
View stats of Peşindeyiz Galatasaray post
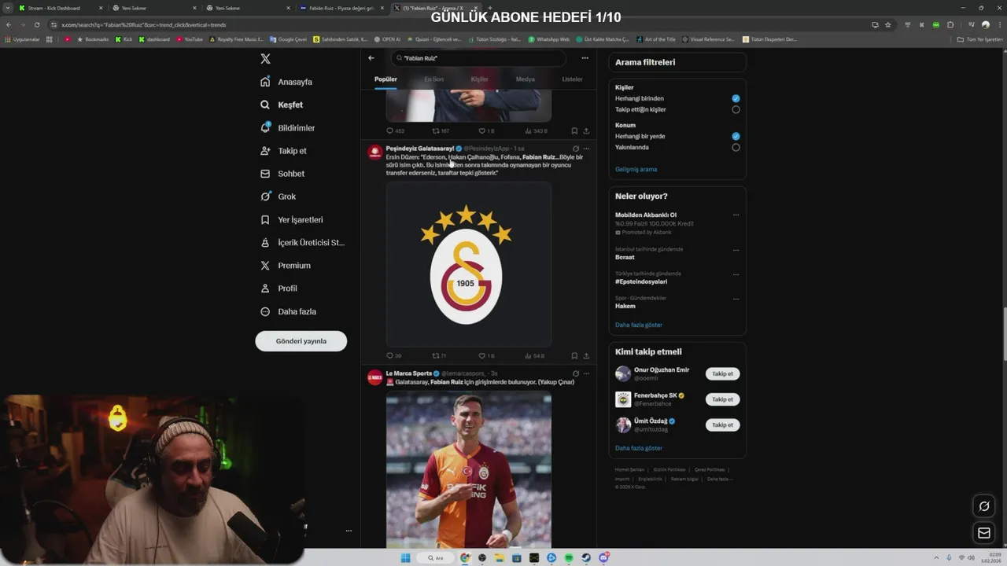[x=534, y=356]
